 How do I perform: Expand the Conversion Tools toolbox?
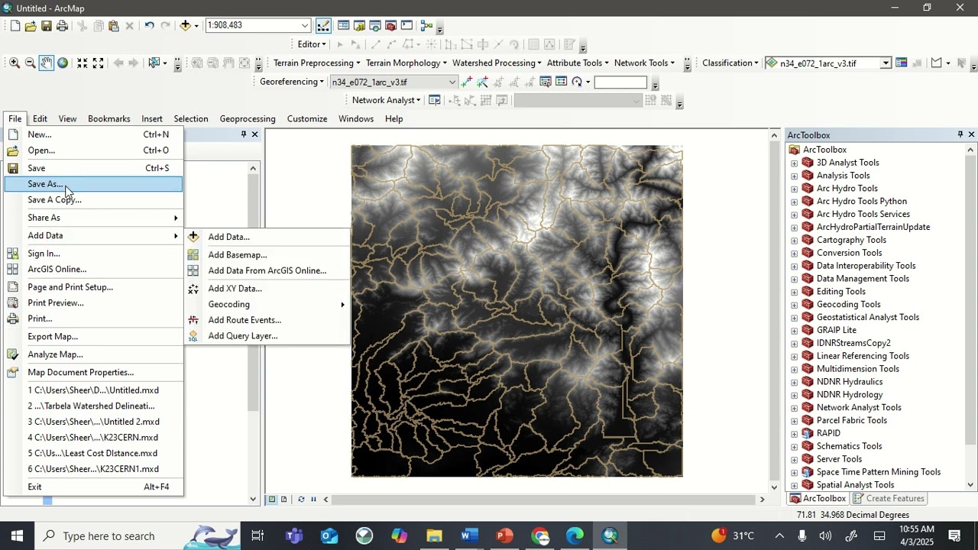pos(794,253)
